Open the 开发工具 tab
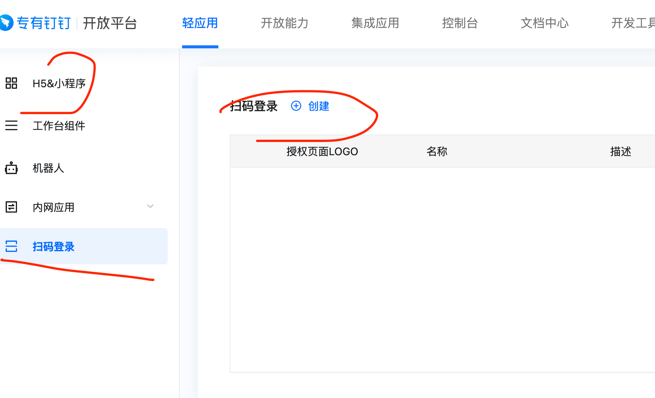The image size is (655, 398). coord(633,23)
